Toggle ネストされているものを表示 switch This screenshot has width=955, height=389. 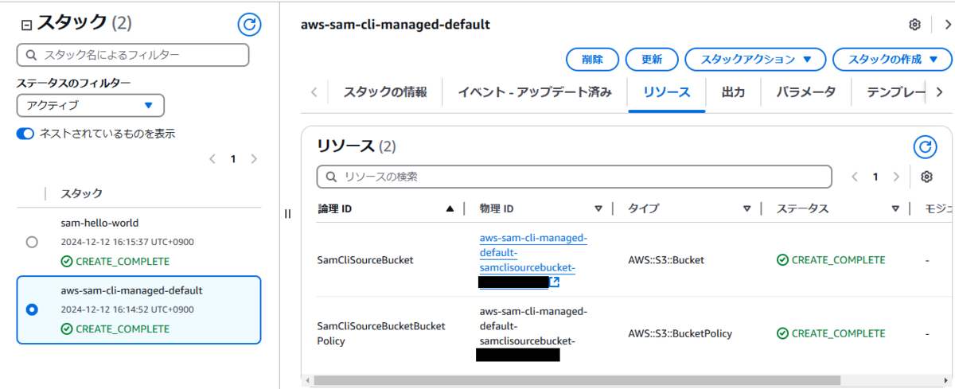(25, 134)
